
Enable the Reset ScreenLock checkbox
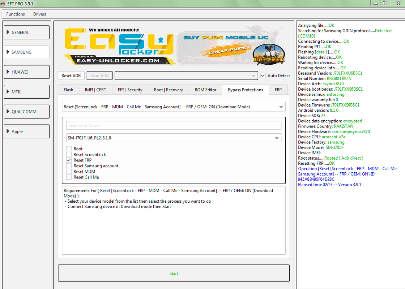tap(69, 155)
